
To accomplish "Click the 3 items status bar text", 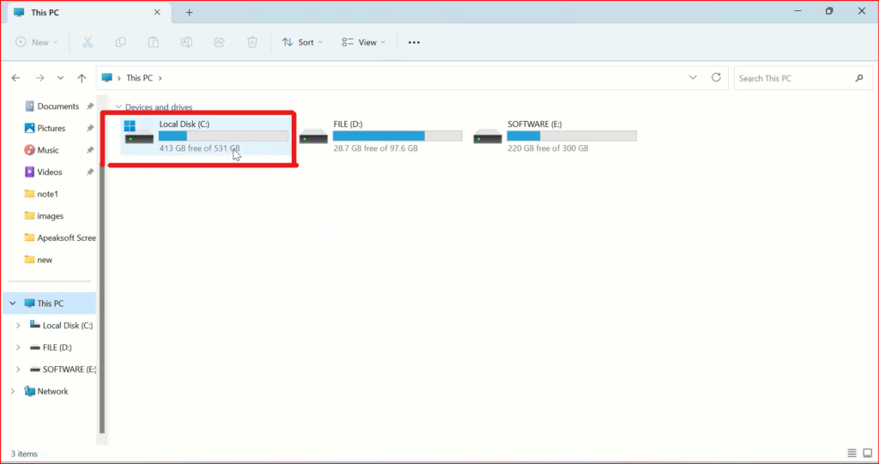I will pyautogui.click(x=24, y=454).
